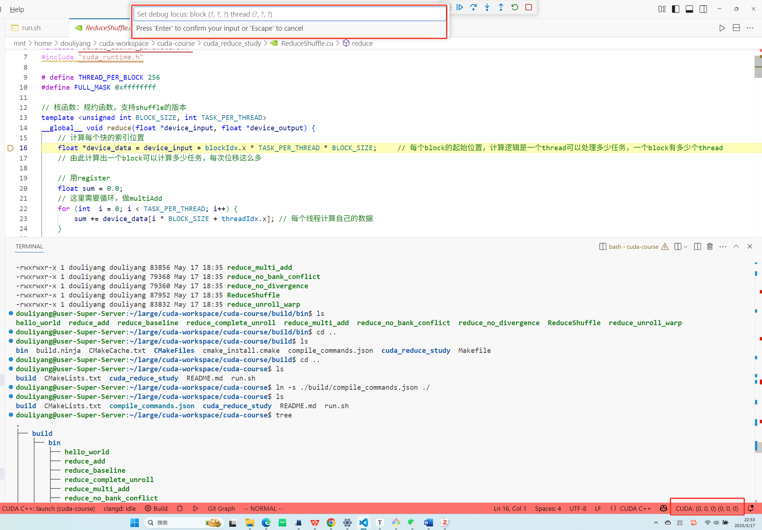Switch to the run.sh editor tab
This screenshot has height=530, width=762.
tap(31, 28)
